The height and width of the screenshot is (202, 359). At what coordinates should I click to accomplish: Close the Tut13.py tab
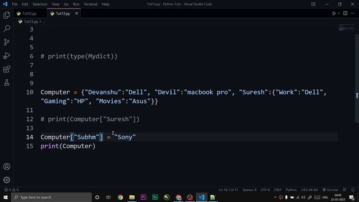click(76, 13)
